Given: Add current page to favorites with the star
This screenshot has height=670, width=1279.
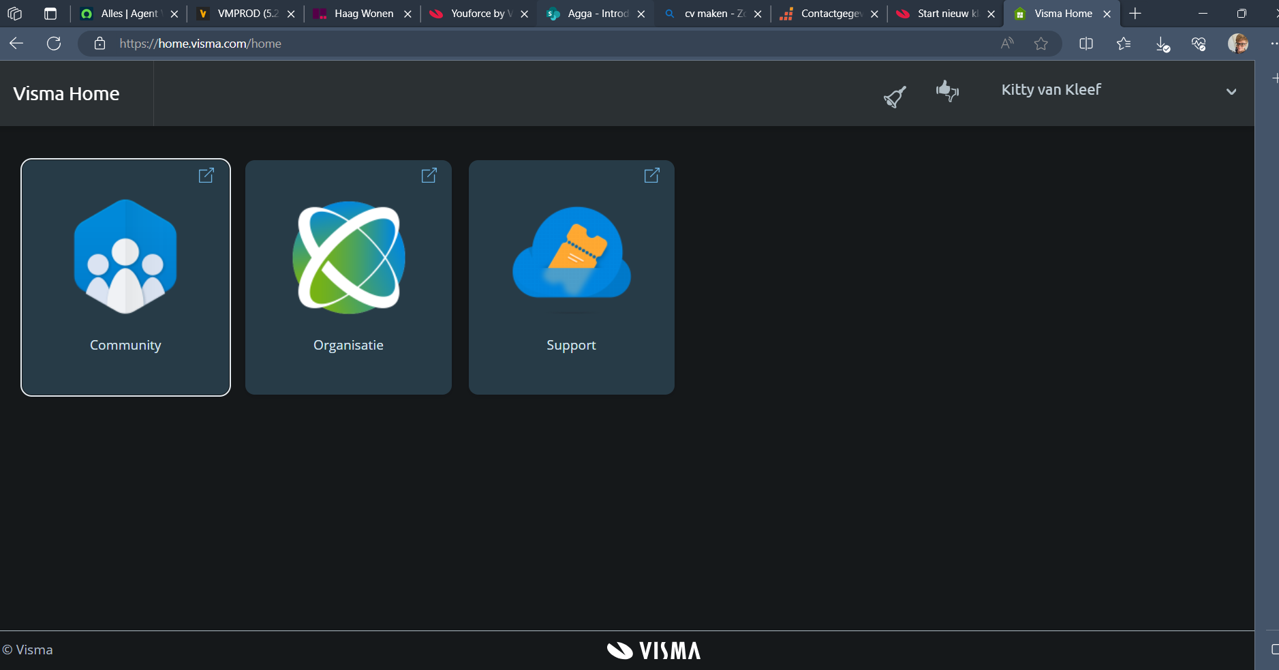Looking at the screenshot, I should pos(1041,44).
